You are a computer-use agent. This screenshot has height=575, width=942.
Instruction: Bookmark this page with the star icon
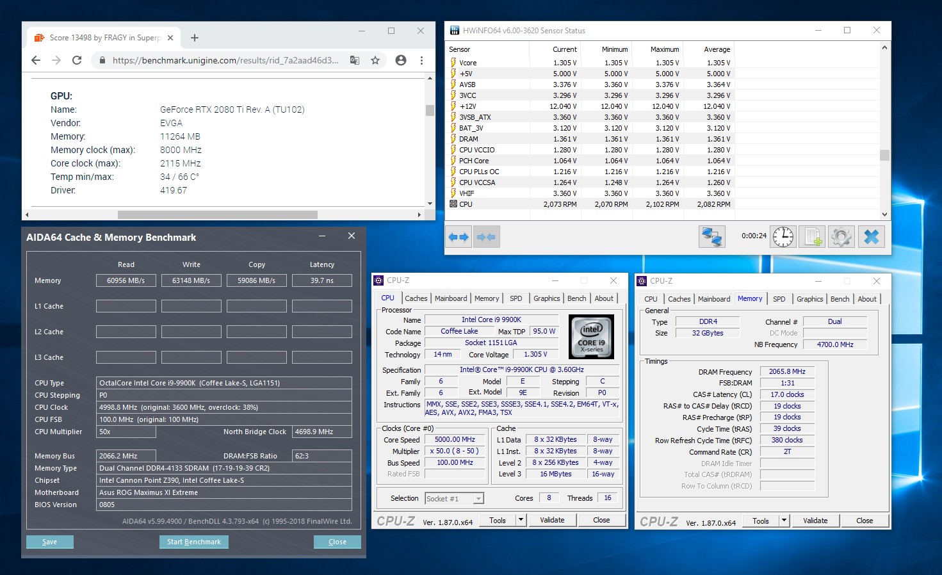tap(375, 60)
